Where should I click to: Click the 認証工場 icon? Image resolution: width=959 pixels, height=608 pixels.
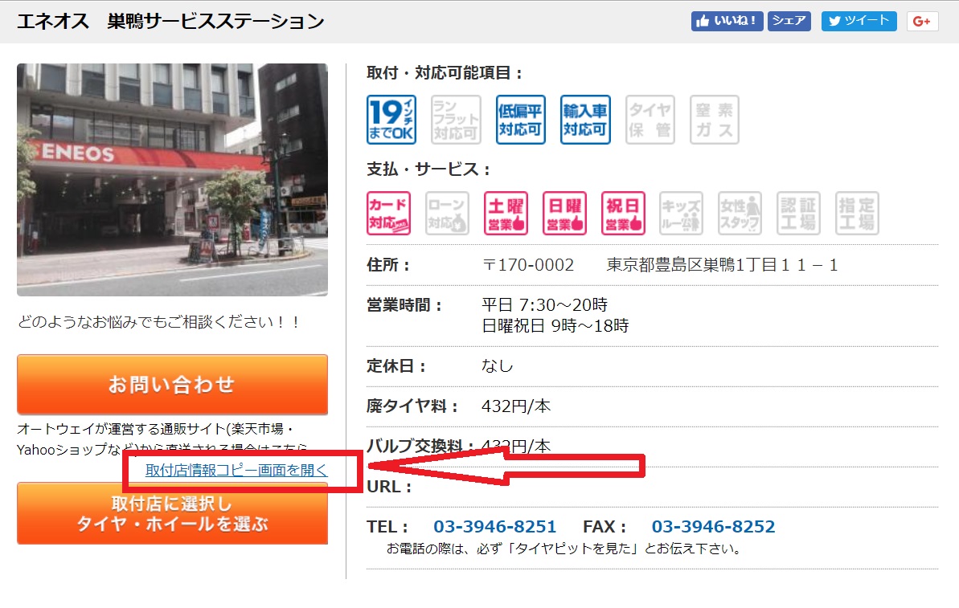pos(799,214)
